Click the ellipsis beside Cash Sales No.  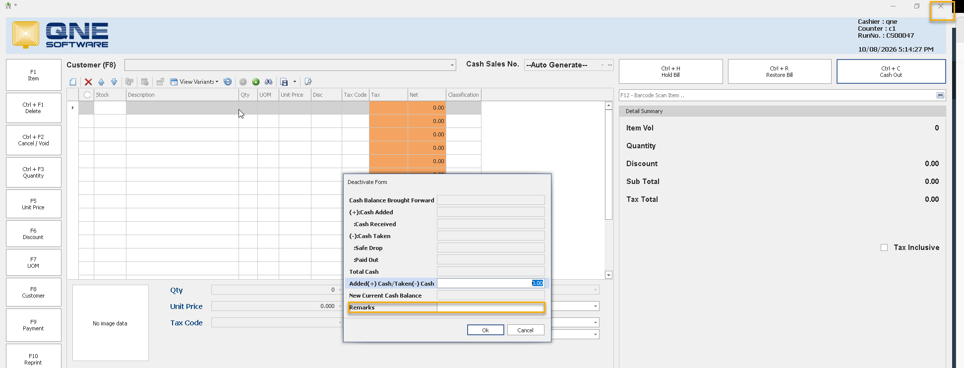(610, 65)
